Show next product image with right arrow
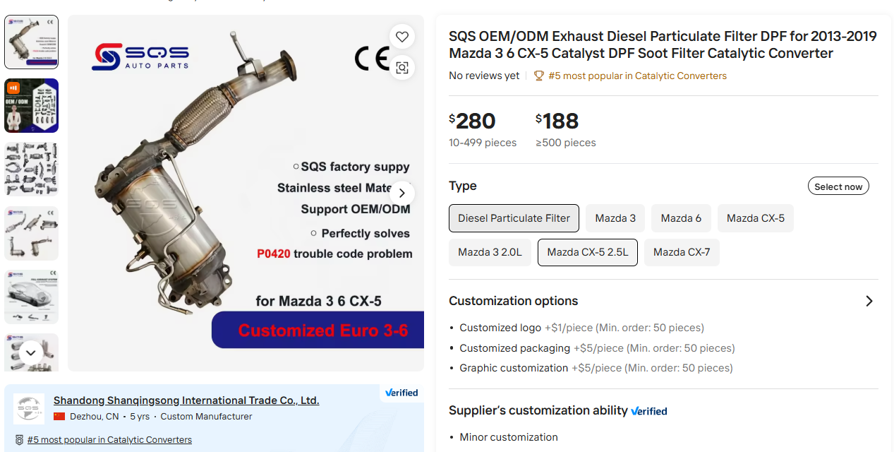Viewport: 894px width, 452px height. point(402,193)
